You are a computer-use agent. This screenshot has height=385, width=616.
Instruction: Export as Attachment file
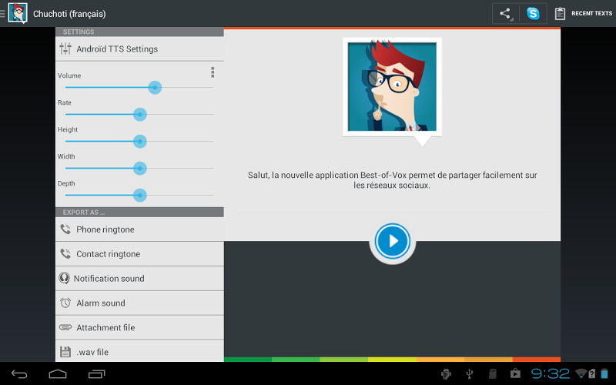(x=139, y=328)
